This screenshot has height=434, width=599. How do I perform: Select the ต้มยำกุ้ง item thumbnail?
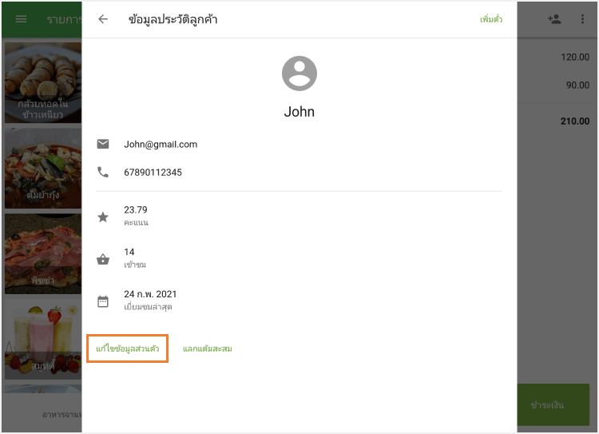tap(43, 169)
